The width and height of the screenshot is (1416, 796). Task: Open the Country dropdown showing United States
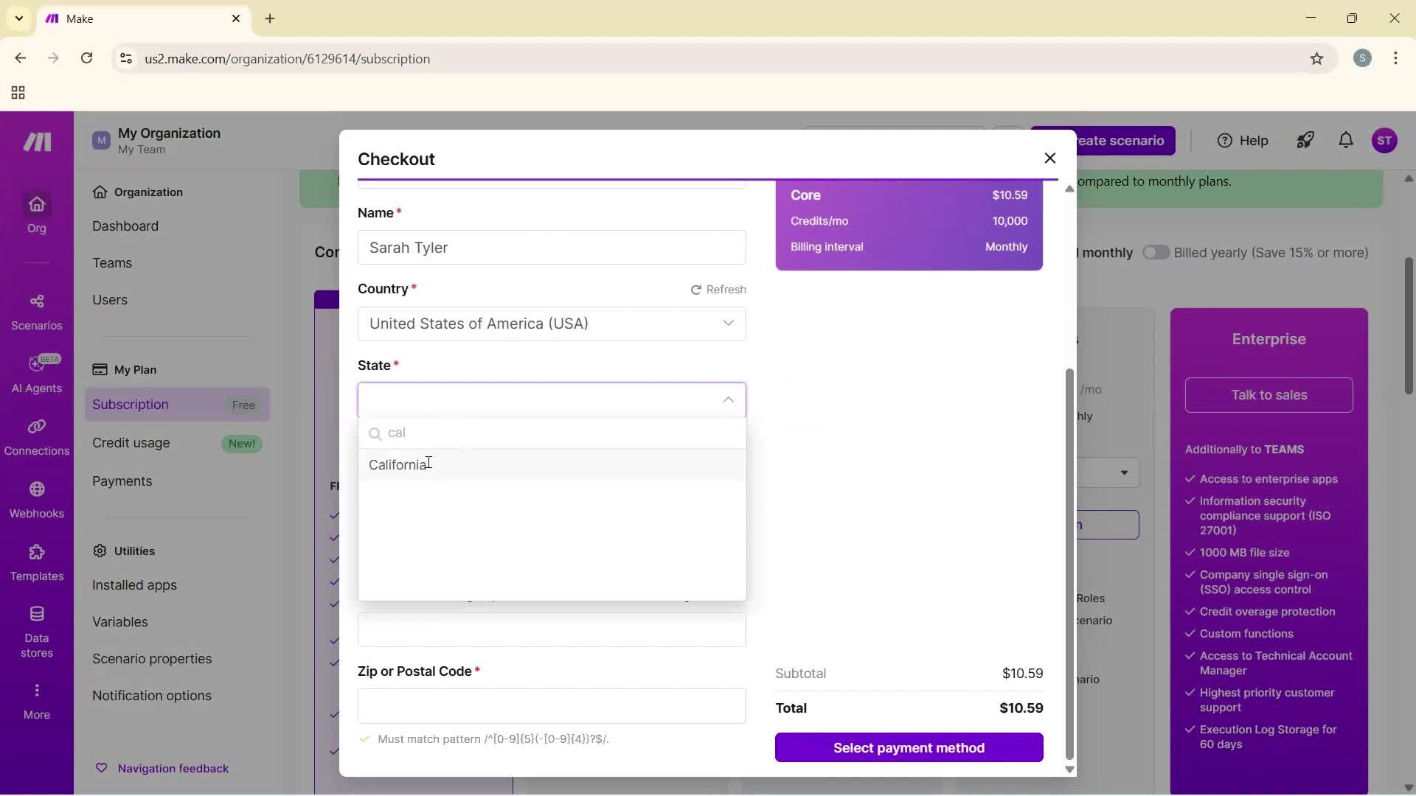552,324
